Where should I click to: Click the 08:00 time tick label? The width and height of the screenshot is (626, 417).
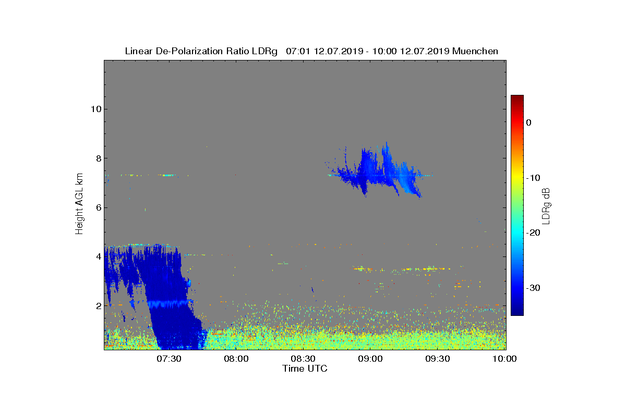236,359
